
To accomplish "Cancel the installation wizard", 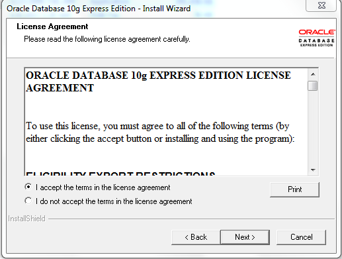I will (301, 237).
